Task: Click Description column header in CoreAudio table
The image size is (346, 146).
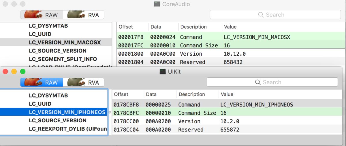Action: click(200, 27)
